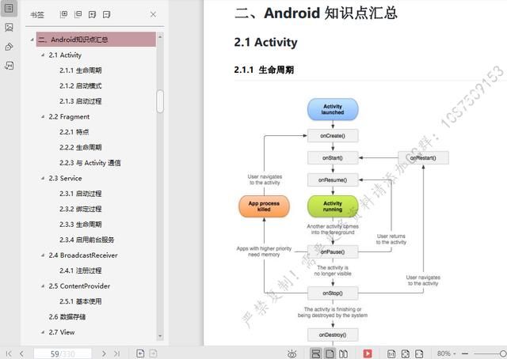Screen dimensions: 507x359
Task: Open bookmark 2.3.3 生命周期
Action: [x=81, y=225]
